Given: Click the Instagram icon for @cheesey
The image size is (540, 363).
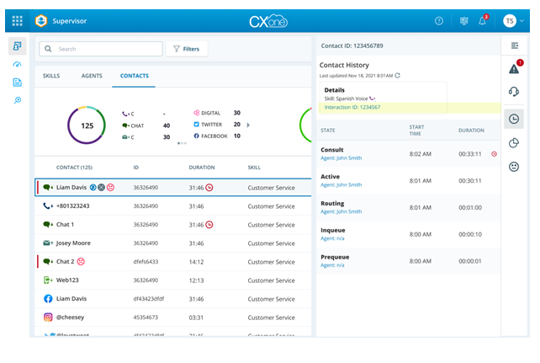Looking at the screenshot, I should (48, 318).
